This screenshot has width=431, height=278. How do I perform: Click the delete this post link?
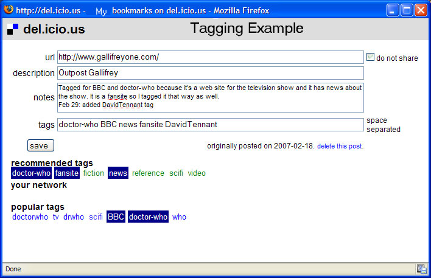click(340, 146)
